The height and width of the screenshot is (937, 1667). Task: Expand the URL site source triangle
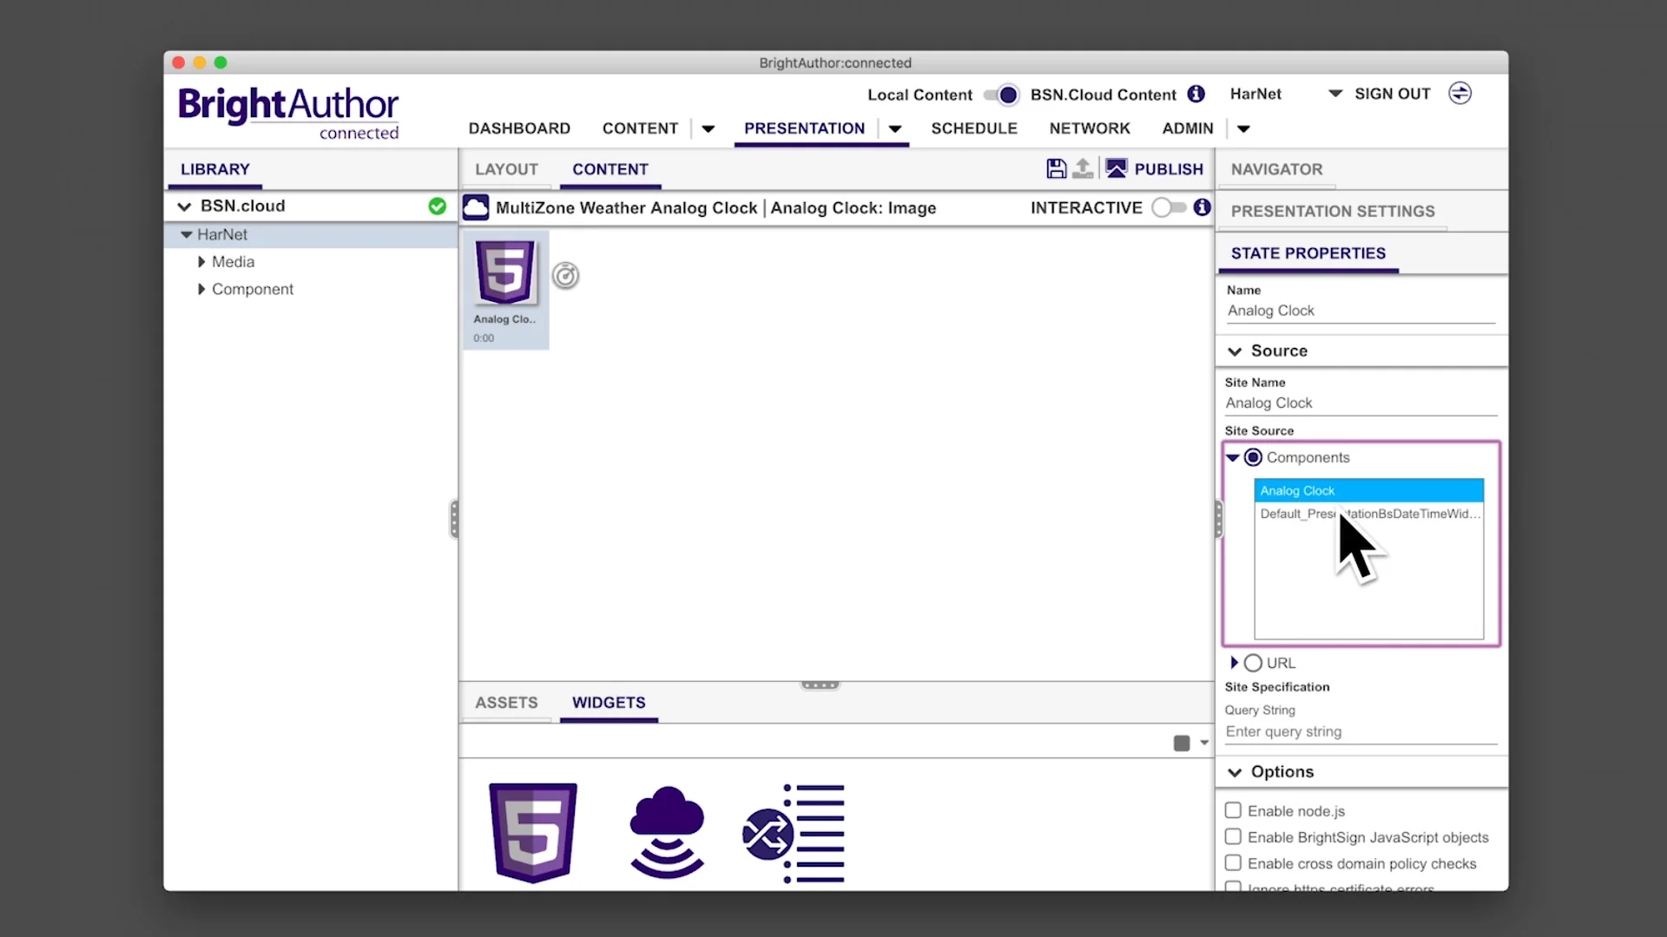[x=1234, y=663]
